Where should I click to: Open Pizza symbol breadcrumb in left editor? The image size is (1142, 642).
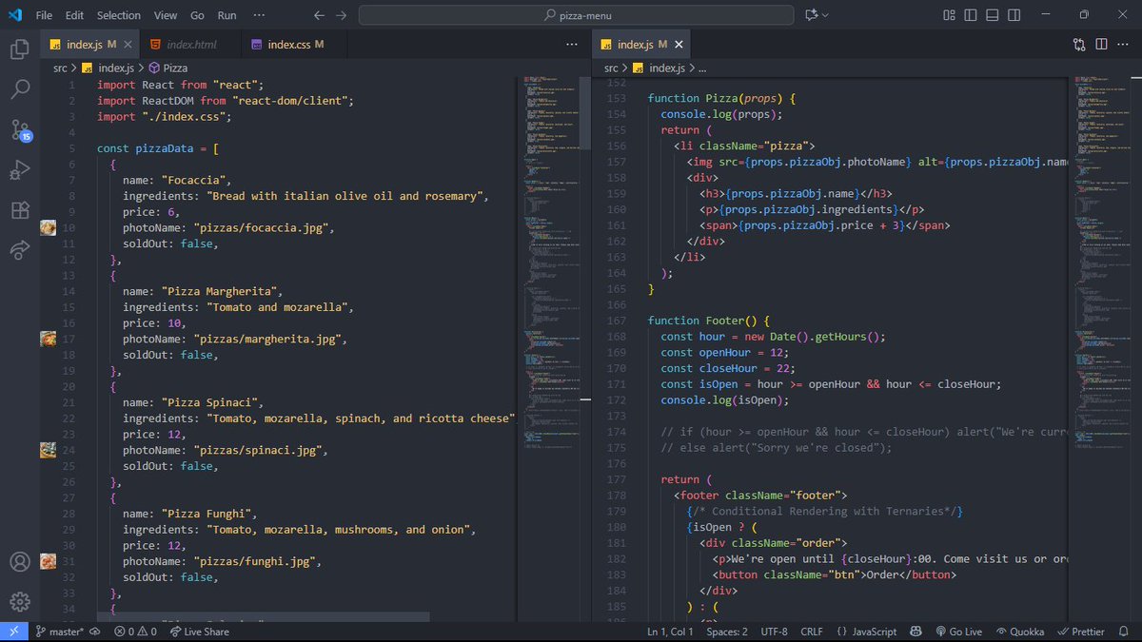click(167, 68)
